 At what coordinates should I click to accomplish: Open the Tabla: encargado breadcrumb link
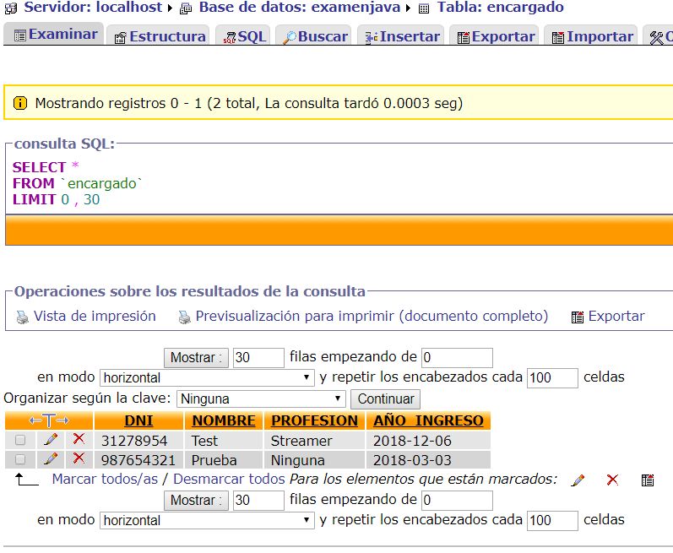point(501,7)
